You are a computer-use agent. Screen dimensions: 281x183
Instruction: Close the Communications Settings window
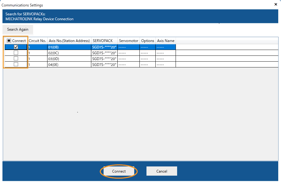(x=275, y=5)
